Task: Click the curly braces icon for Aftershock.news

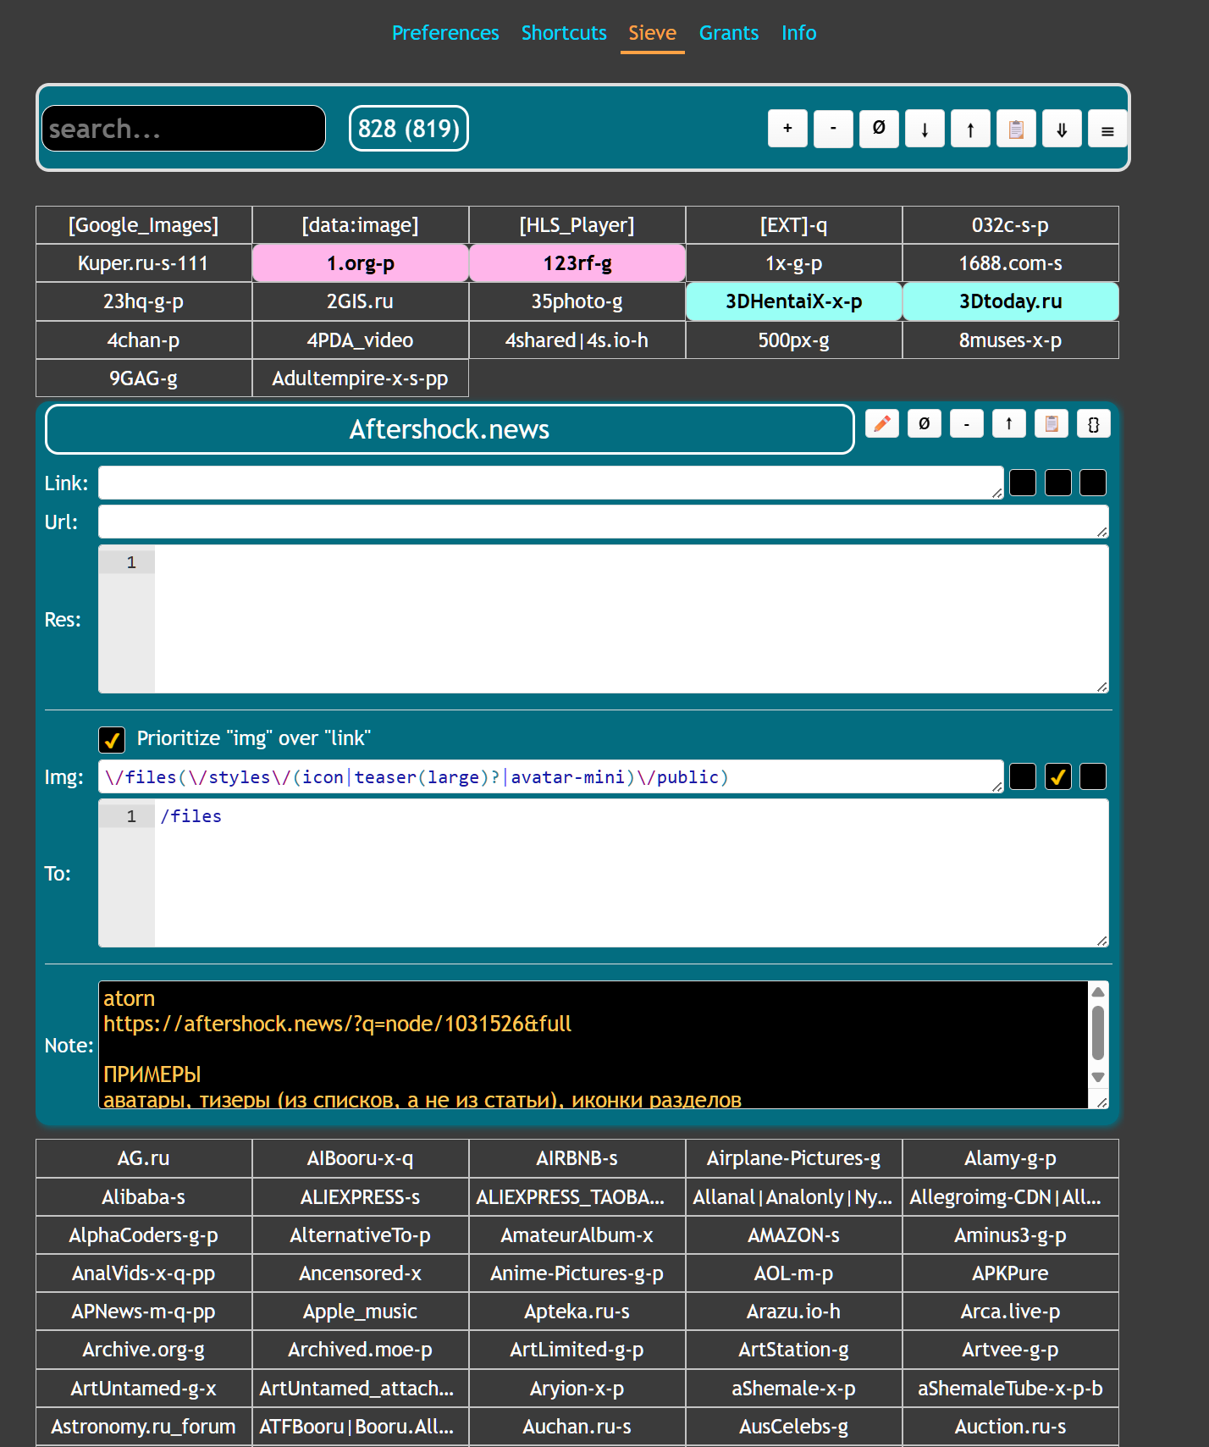Action: 1094,423
